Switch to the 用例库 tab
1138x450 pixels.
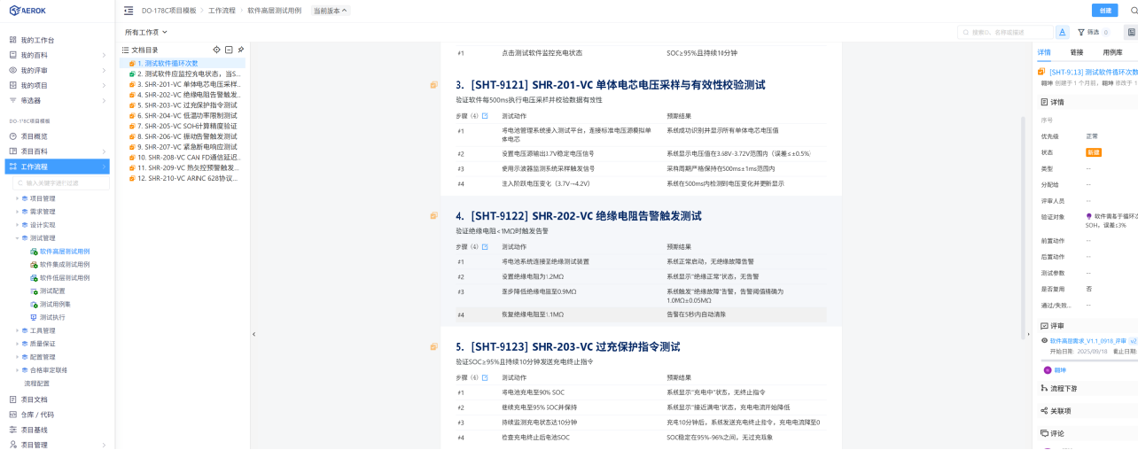coord(1112,53)
